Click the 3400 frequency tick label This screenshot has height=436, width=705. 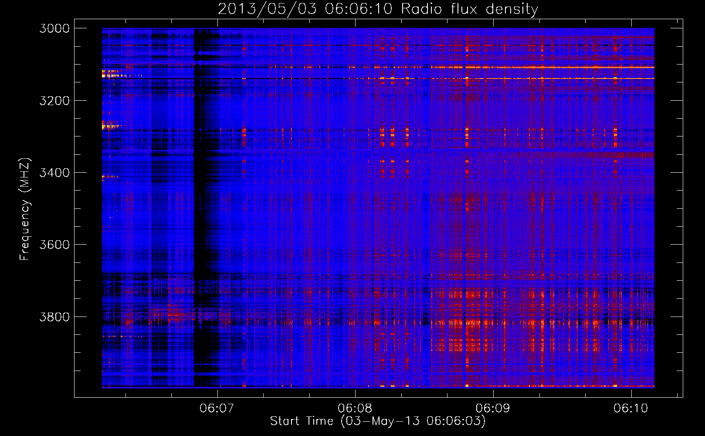[x=54, y=173]
